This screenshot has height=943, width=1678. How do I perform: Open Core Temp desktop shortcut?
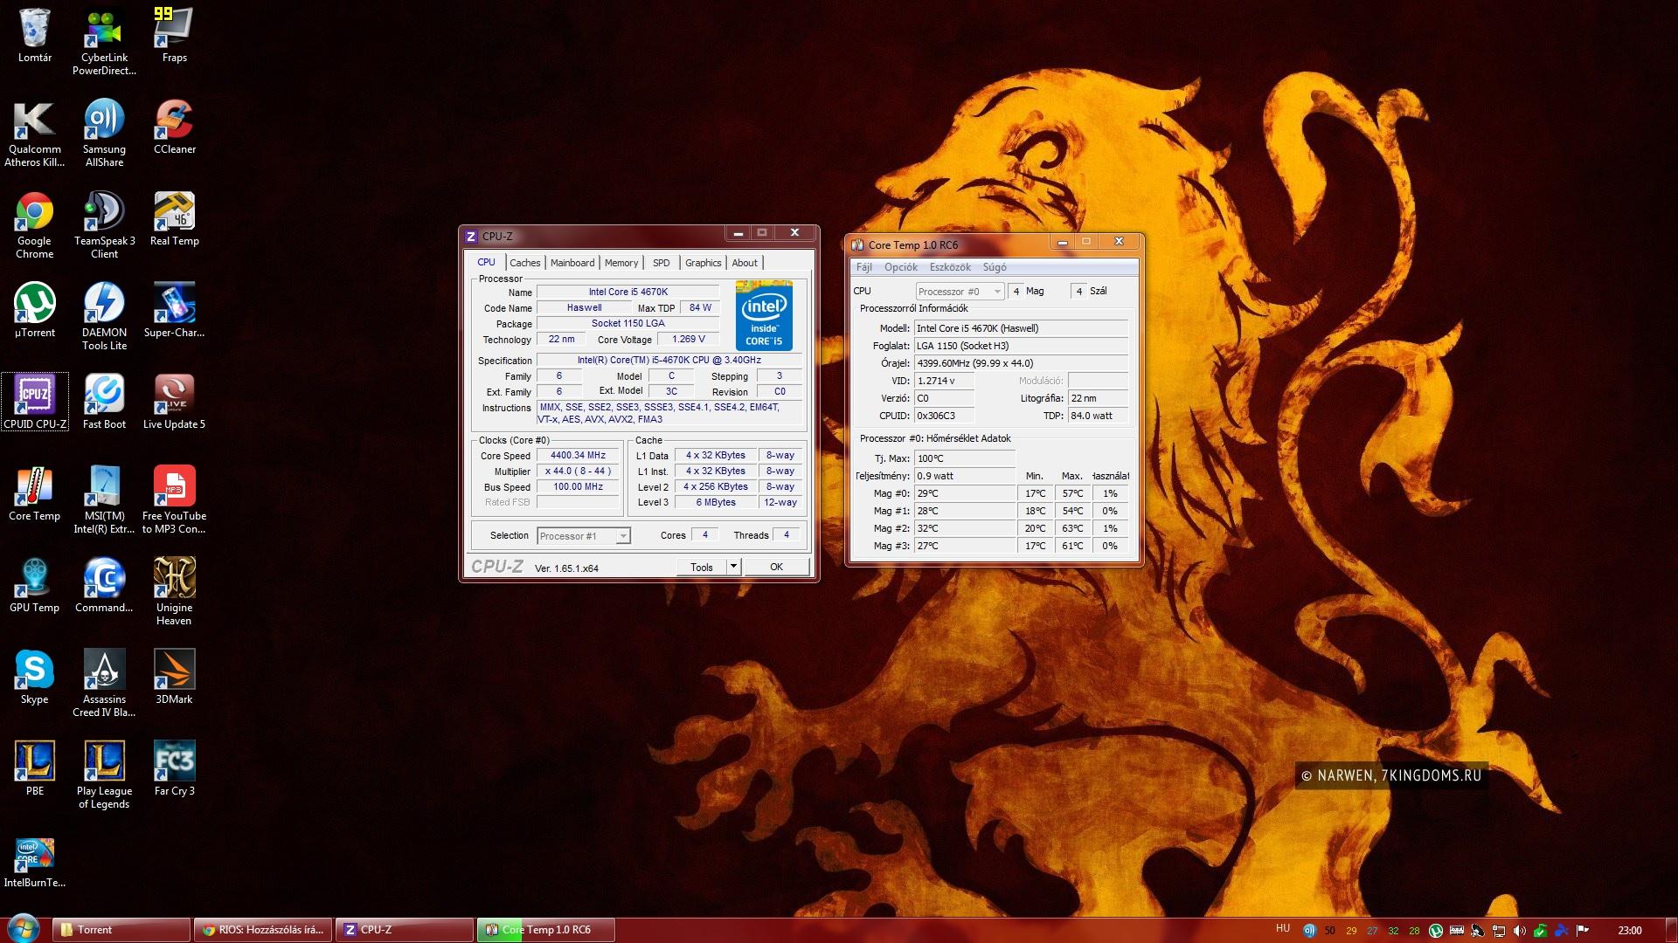[x=35, y=495]
